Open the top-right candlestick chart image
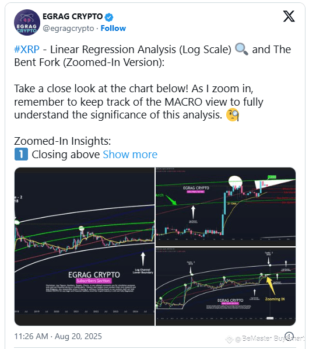Screen dimensions: 309x349 pos(226,207)
